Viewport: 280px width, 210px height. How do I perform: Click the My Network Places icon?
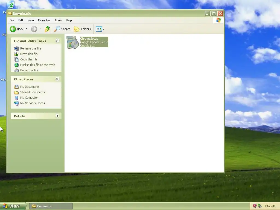pos(16,103)
